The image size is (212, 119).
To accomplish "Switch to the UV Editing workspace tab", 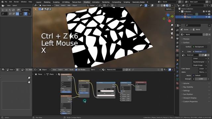I will tap(66, 2).
